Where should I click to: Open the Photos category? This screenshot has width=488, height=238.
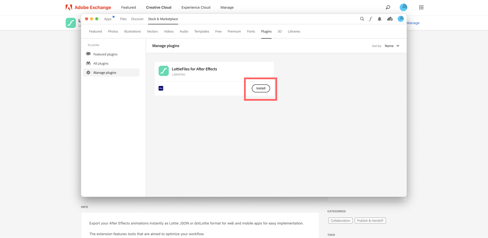(113, 31)
